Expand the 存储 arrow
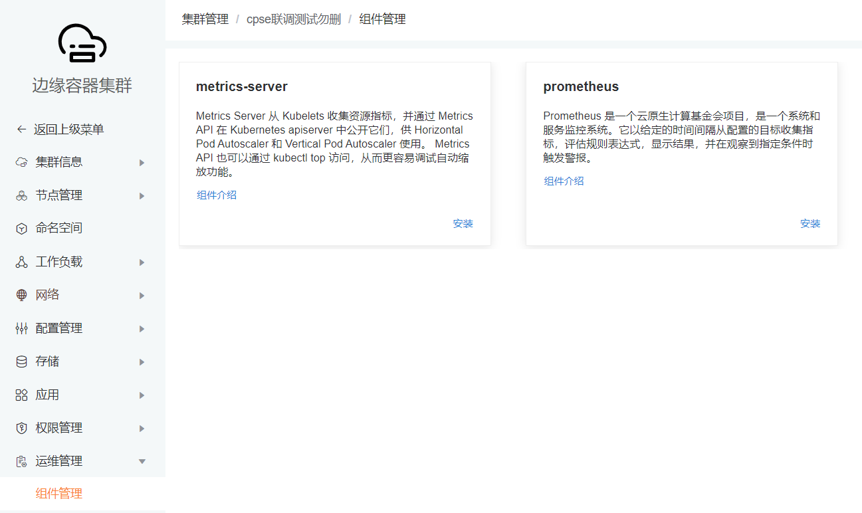862x513 pixels. [142, 362]
